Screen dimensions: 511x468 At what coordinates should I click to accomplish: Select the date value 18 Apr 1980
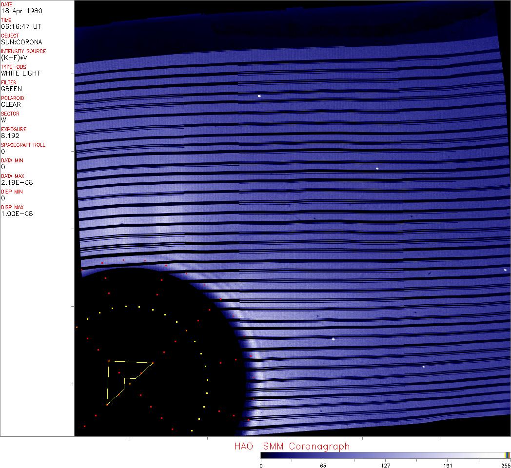pyautogui.click(x=21, y=11)
